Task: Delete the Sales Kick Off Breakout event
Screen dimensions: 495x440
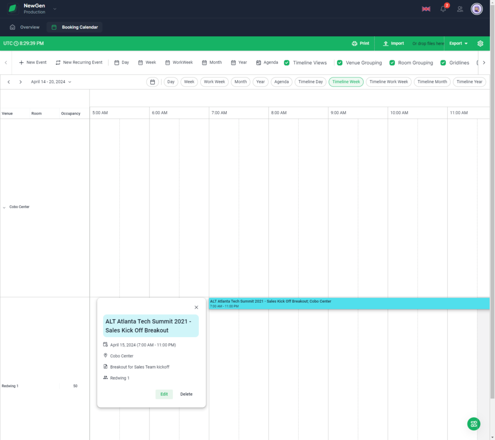Action: pos(186,394)
